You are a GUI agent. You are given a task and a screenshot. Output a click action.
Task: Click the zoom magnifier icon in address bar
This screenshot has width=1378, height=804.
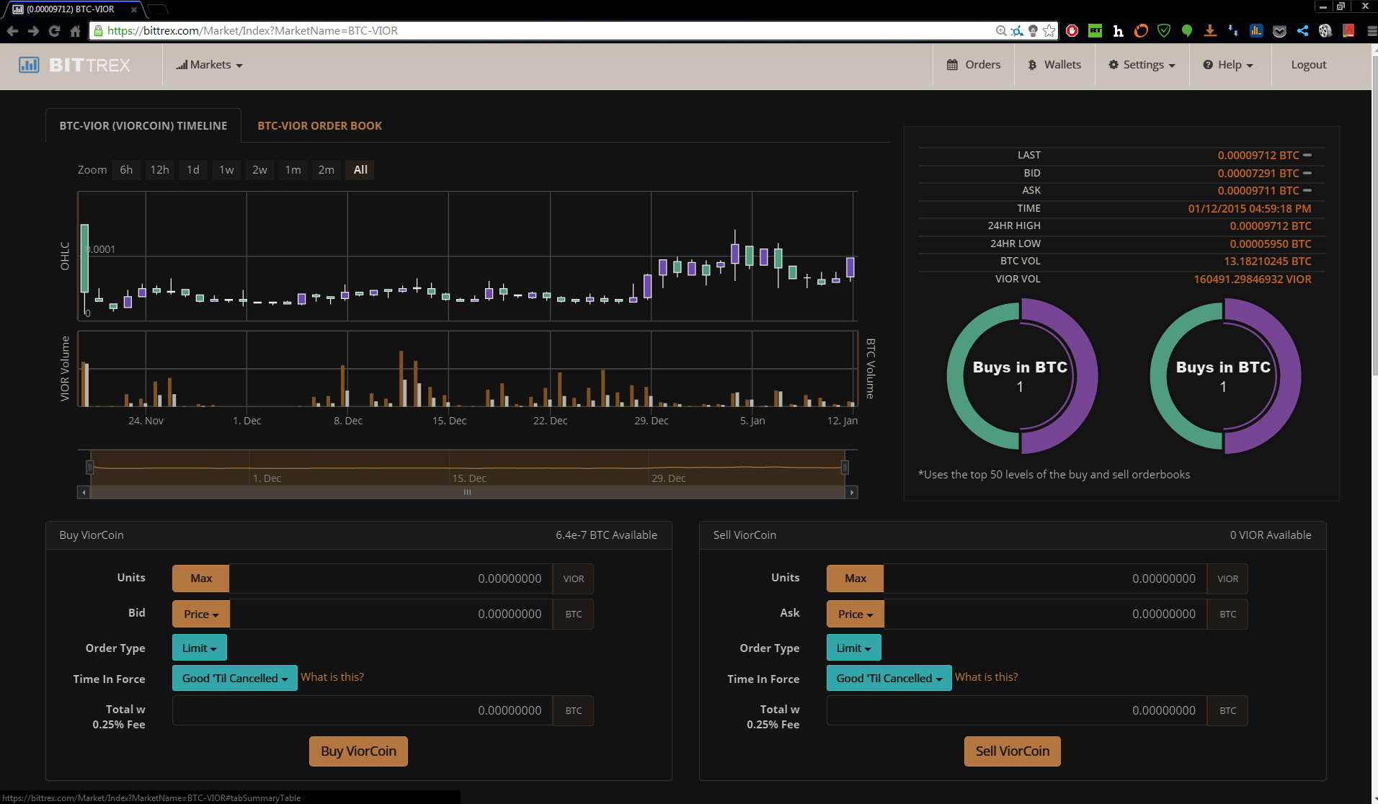1001,31
